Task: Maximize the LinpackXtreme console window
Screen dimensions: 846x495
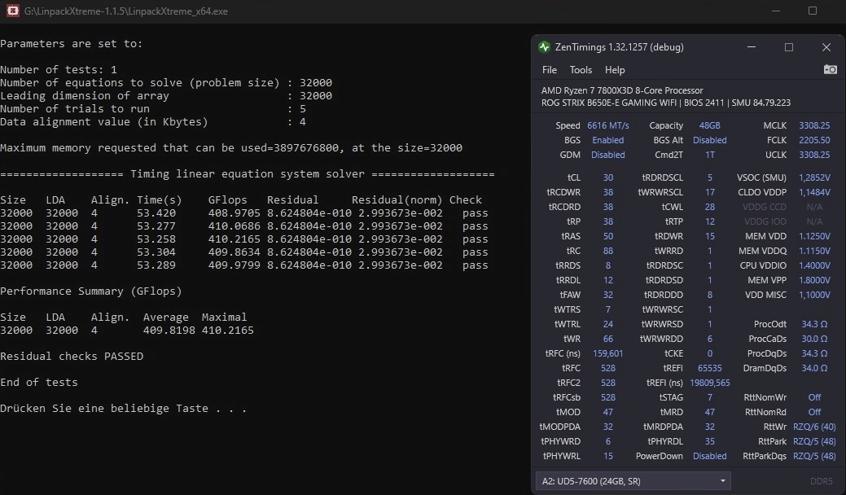Action: click(812, 11)
